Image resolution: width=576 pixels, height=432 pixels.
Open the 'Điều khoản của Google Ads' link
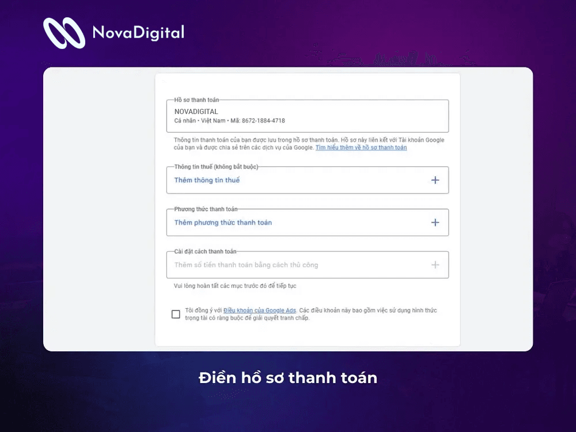(x=259, y=310)
